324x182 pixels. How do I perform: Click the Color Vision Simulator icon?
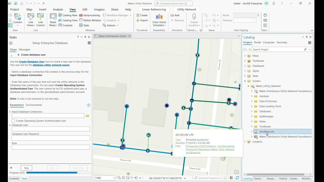(159, 17)
